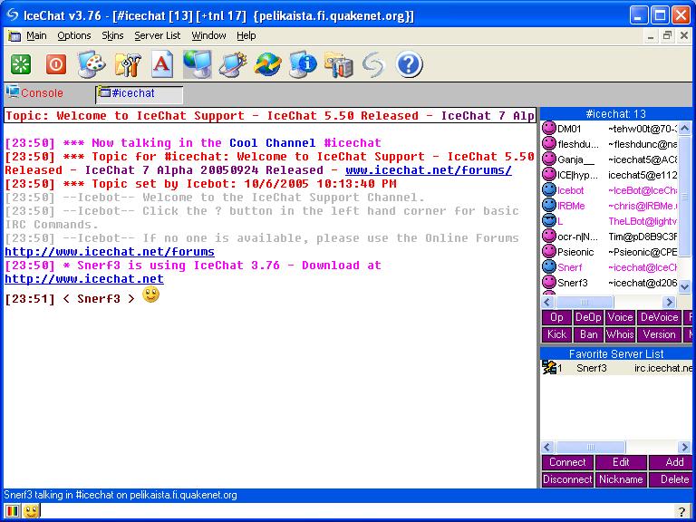Viewport: 696px width, 522px height.
Task: Click the DeVoice button
Action: click(x=659, y=317)
